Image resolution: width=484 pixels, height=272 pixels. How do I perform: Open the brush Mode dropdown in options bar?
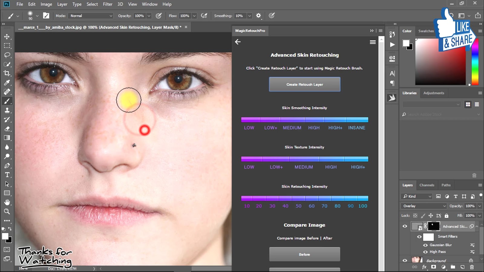pos(90,15)
